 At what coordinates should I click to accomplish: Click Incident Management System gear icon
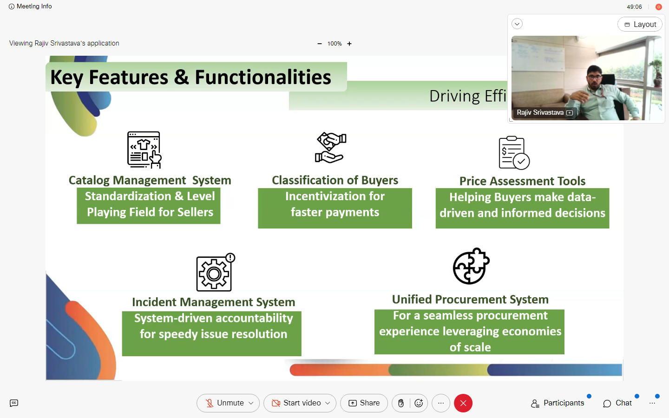click(216, 272)
